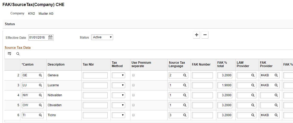Click FAK % total value 1.9000
Screen dimensions: 293x123
pos(225,85)
